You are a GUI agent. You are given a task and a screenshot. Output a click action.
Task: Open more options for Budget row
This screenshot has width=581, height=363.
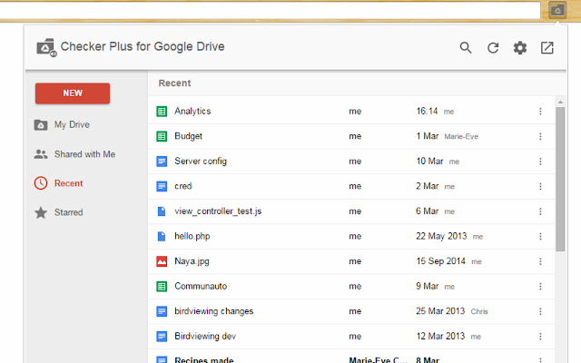(x=540, y=136)
